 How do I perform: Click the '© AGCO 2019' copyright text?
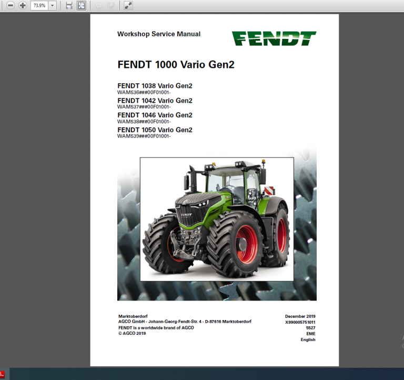pyautogui.click(x=132, y=333)
